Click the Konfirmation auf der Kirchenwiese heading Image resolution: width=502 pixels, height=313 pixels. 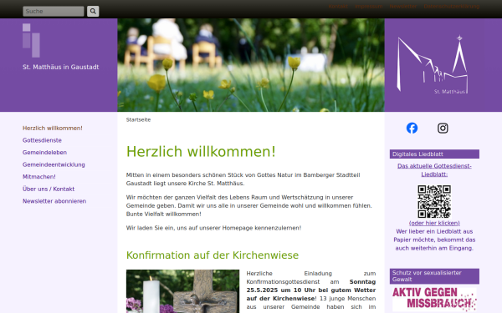click(213, 255)
